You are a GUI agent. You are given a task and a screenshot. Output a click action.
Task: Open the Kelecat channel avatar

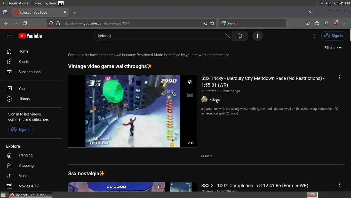[x=204, y=99]
